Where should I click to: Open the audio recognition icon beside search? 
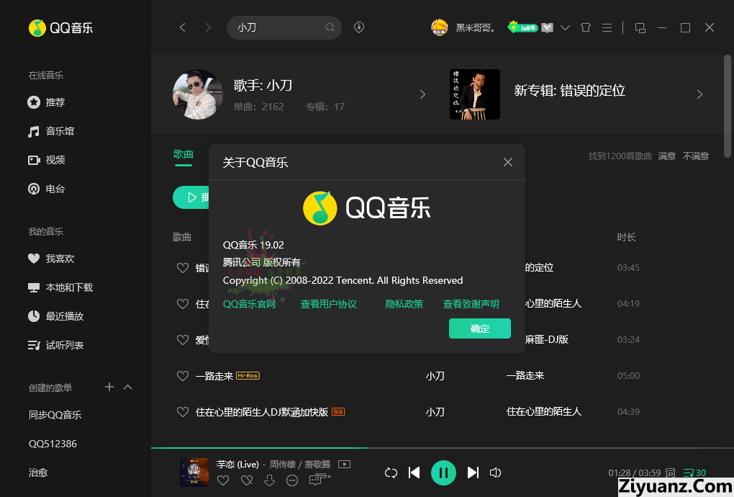coord(359,27)
